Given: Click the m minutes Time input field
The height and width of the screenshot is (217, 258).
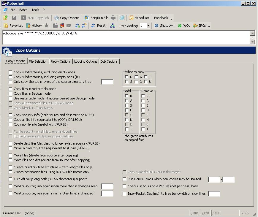Looking at the screenshot, I should coord(107,194).
